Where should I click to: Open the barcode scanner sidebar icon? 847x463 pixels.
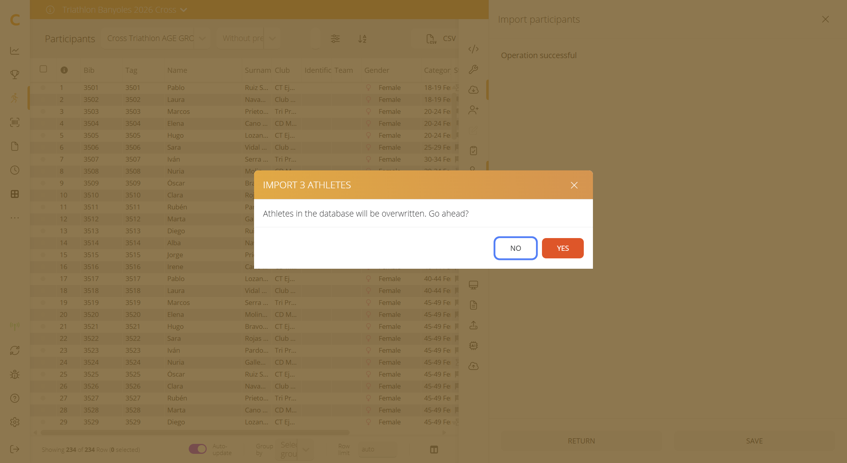[15, 122]
